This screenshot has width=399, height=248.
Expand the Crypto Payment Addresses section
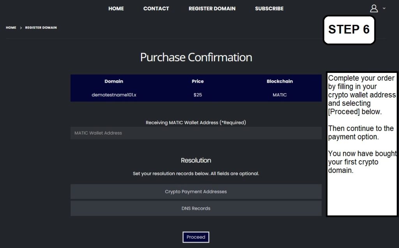(x=196, y=191)
